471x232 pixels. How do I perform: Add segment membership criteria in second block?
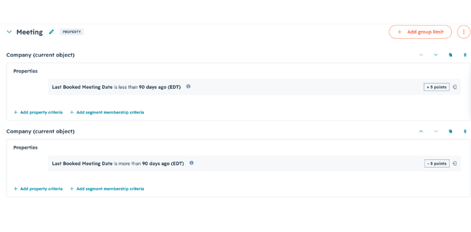[107, 189]
